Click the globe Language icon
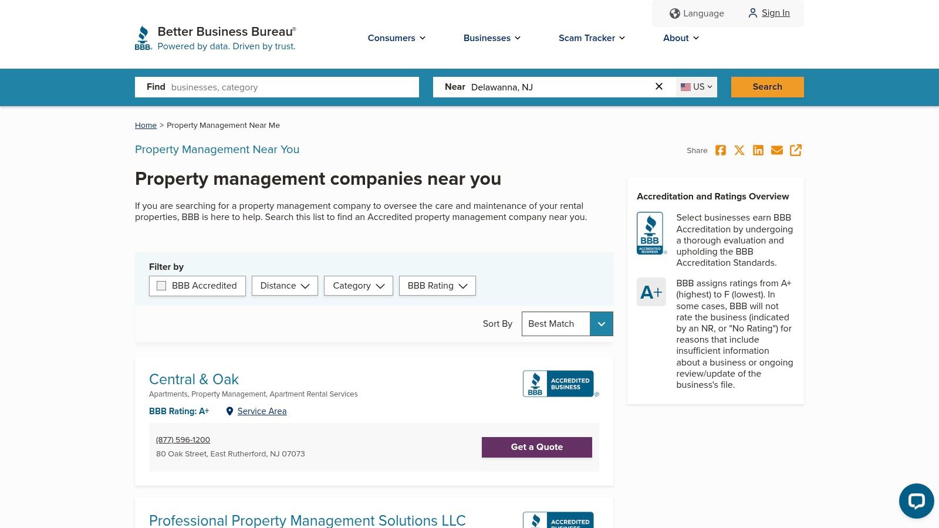The height and width of the screenshot is (528, 939). point(675,13)
